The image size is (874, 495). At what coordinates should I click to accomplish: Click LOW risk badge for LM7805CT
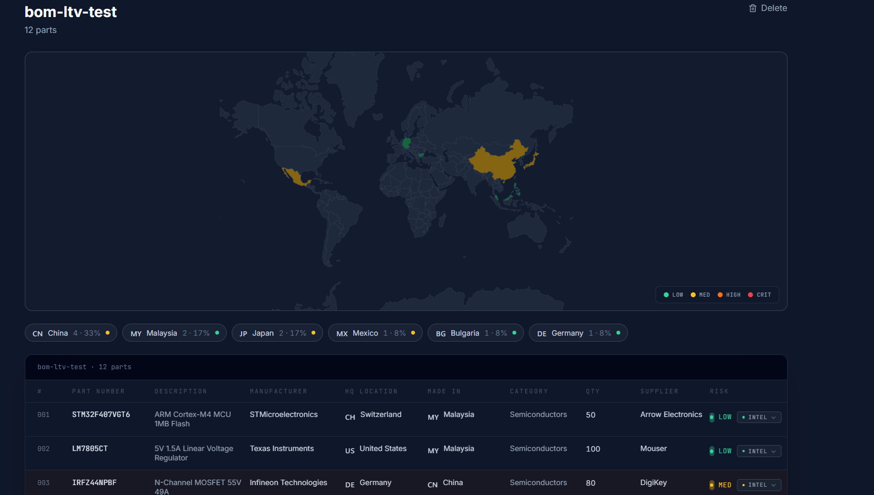pos(720,451)
